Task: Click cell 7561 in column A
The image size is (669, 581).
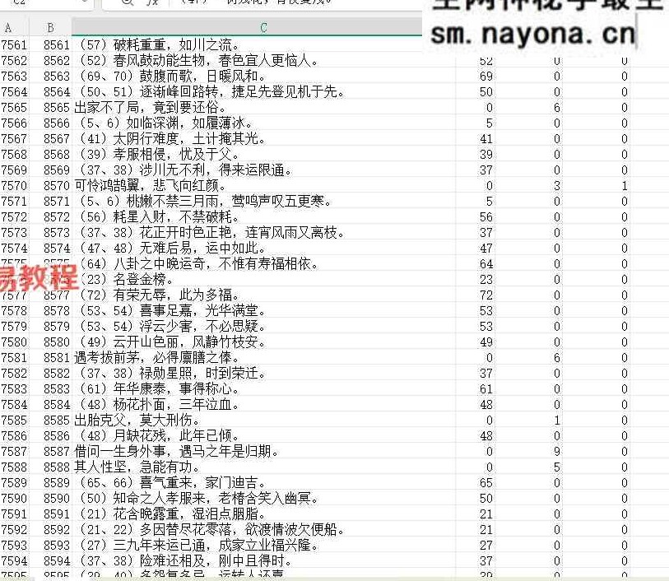Action: tap(14, 44)
